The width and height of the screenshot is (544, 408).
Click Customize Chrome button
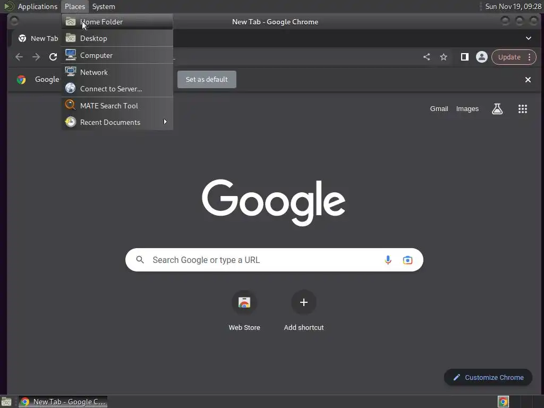[x=488, y=378]
